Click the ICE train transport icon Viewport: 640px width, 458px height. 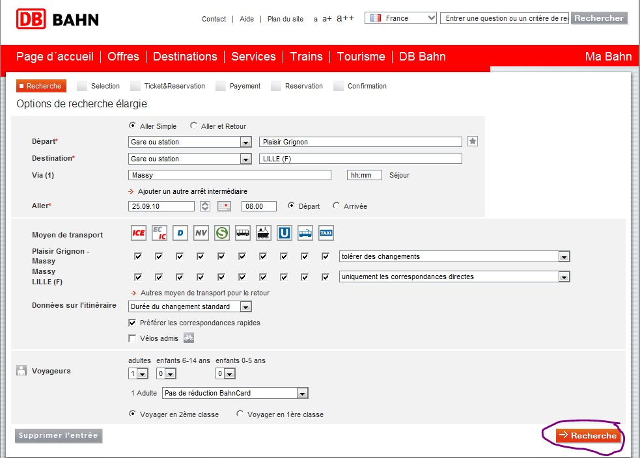tap(139, 233)
